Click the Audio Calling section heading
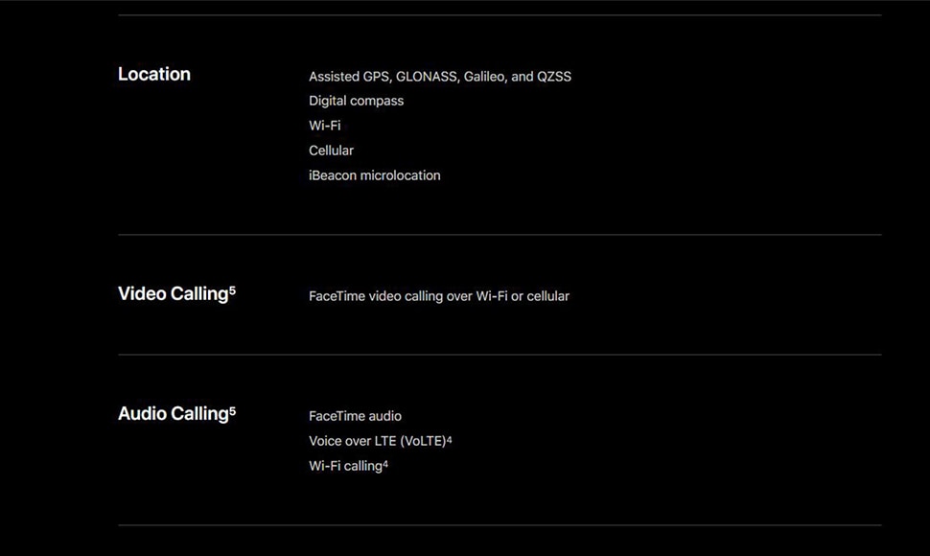This screenshot has width=930, height=556. coord(174,414)
